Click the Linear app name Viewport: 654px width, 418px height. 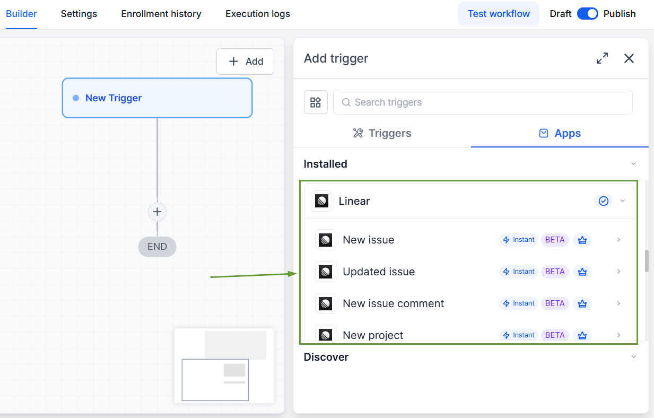click(354, 201)
